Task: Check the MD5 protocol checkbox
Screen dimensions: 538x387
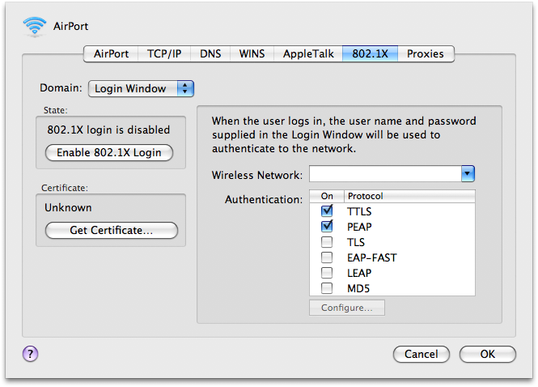Action: [327, 287]
